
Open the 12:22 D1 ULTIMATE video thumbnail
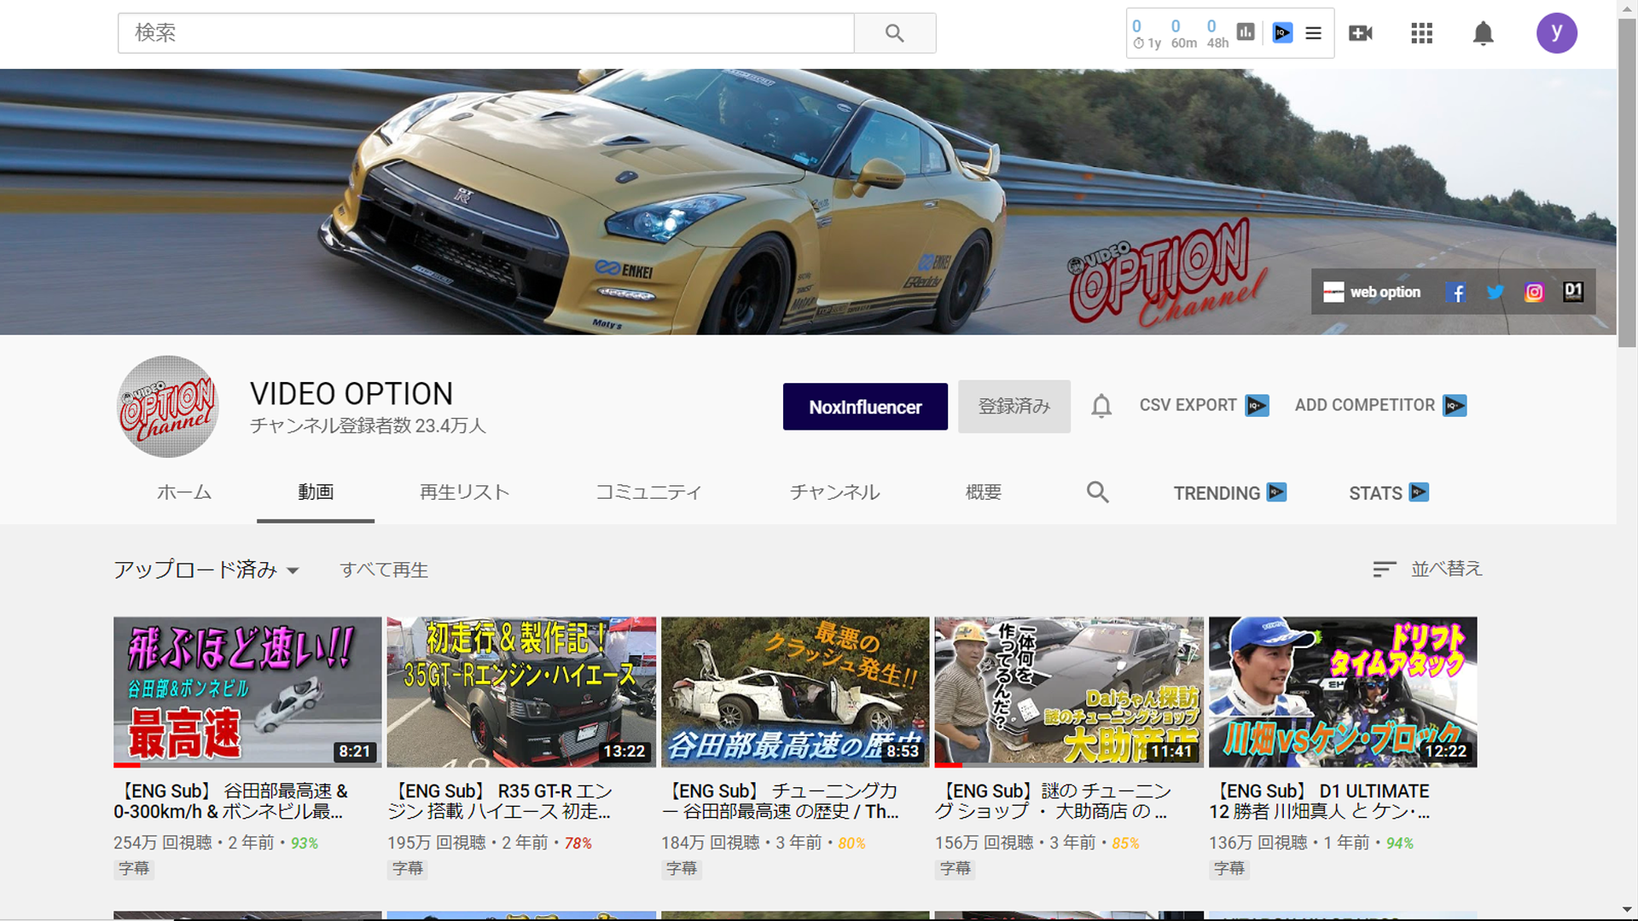click(x=1343, y=692)
